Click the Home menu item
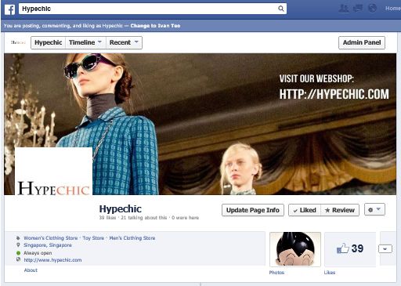Screen dimensions: 401x286 (x=393, y=9)
